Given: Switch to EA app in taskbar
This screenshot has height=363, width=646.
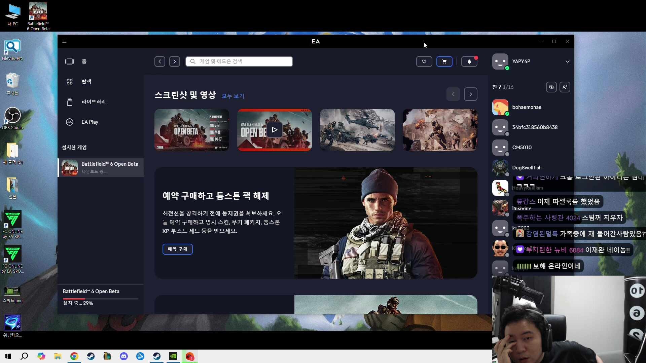Looking at the screenshot, I should [190, 356].
